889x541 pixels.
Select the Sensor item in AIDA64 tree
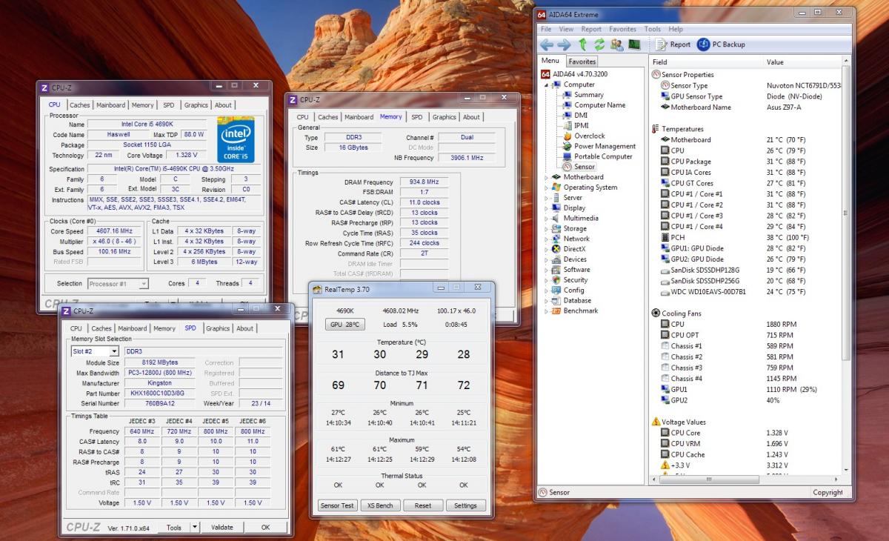click(578, 167)
